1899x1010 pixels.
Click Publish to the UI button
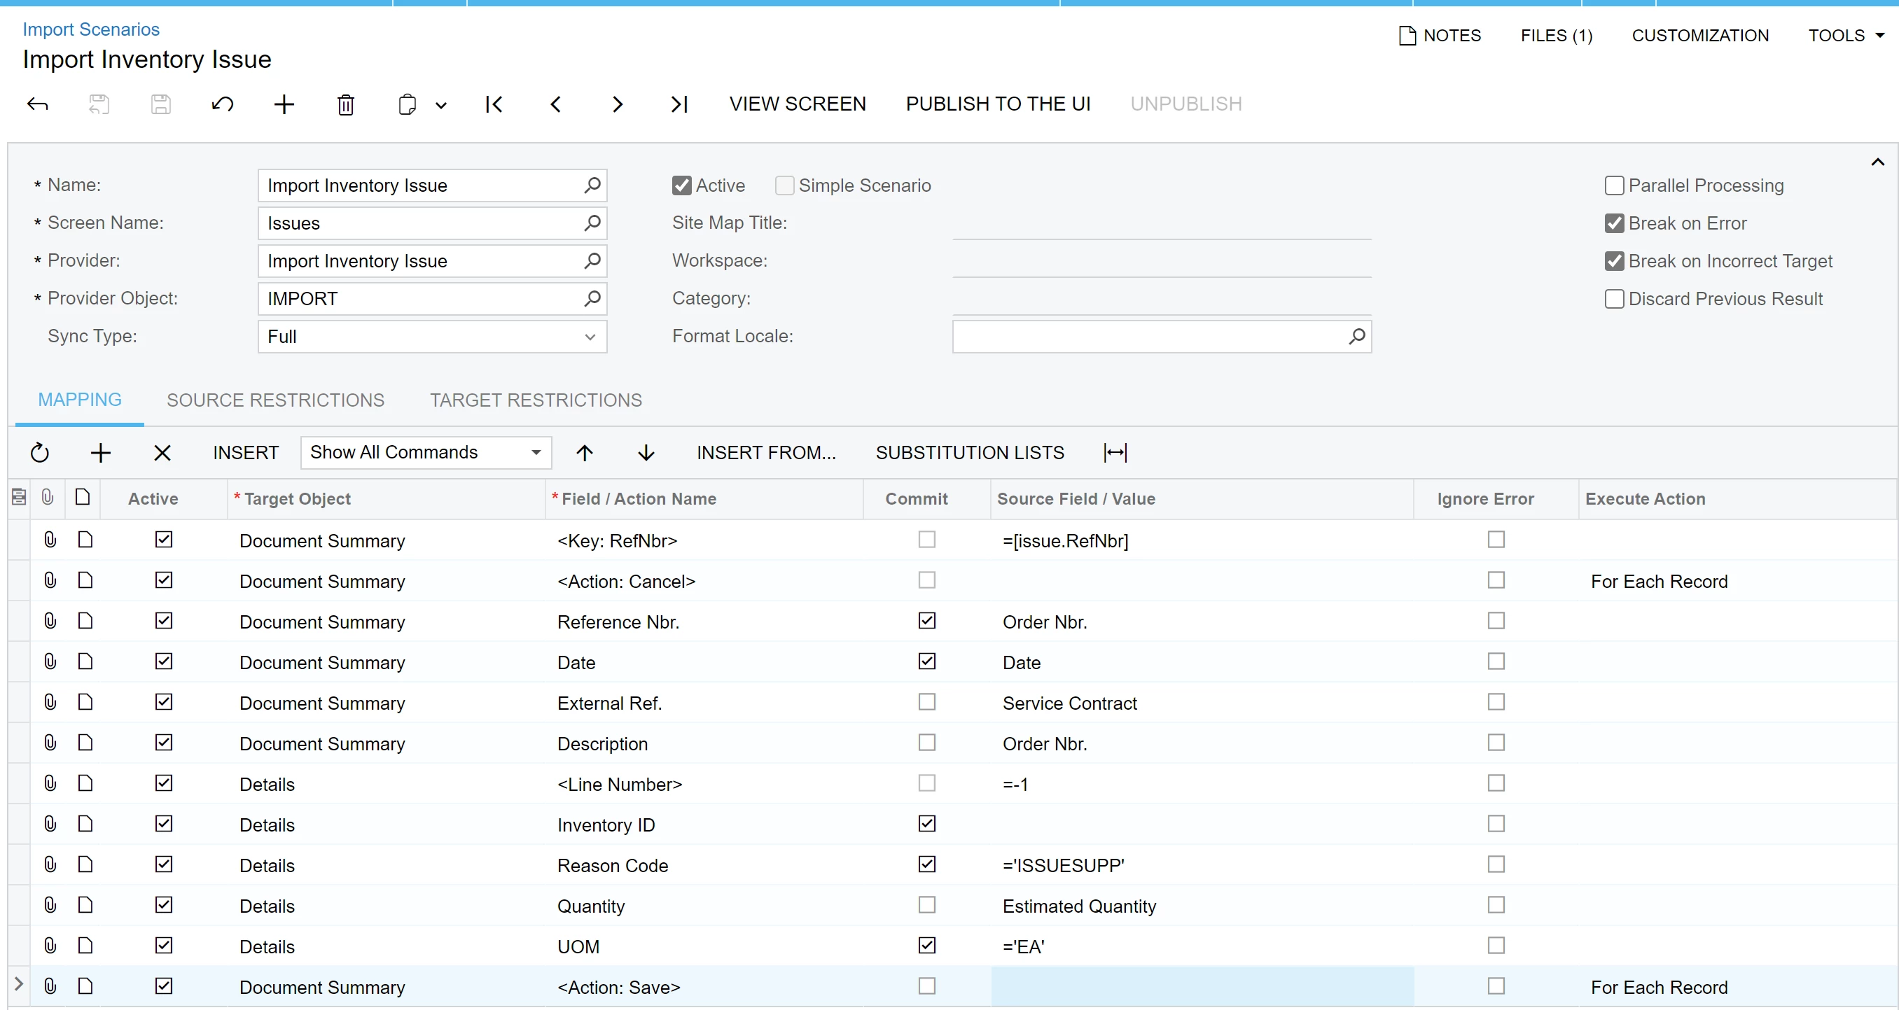[x=998, y=104]
